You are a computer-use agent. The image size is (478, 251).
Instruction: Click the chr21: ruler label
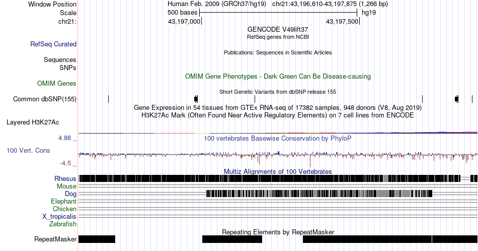point(67,21)
